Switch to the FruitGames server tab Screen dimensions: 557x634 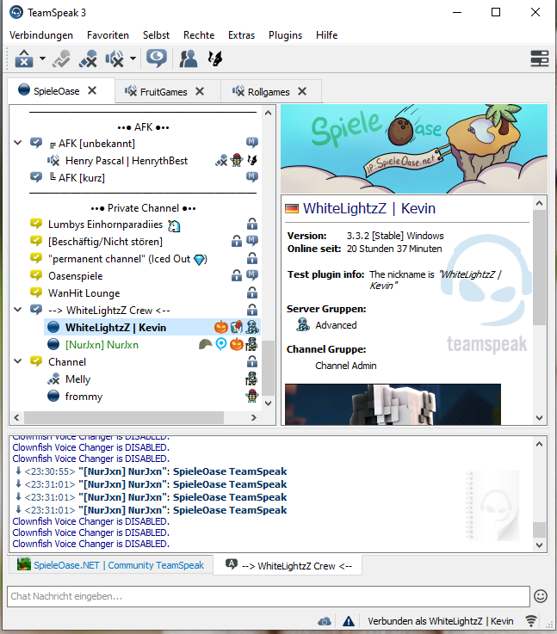164,92
